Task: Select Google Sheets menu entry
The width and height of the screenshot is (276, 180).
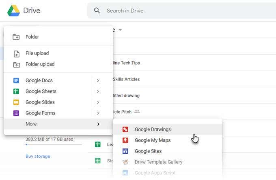Action: 58,91
